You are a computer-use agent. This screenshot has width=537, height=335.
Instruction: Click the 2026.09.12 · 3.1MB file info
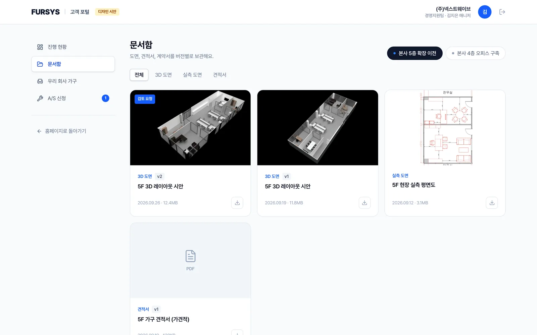pos(410,203)
